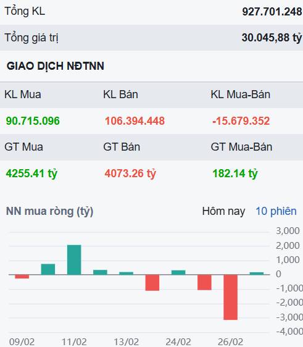Click the KL Mua-Bán column header
Screen dimensions: 303x347
[x=241, y=94]
